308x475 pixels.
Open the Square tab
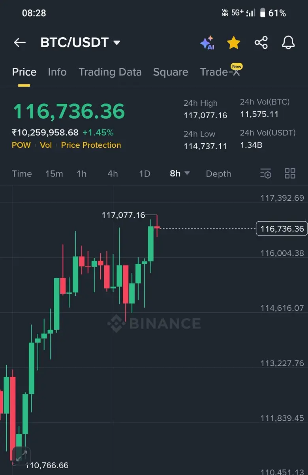pyautogui.click(x=171, y=72)
